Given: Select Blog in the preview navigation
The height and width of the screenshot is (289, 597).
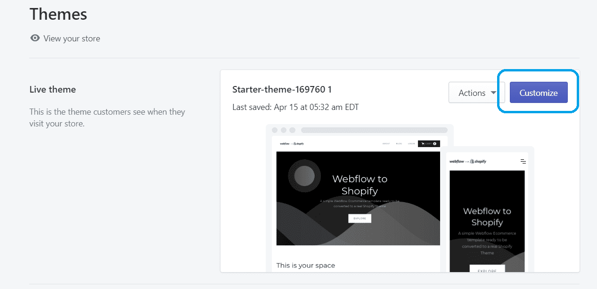Looking at the screenshot, I should tap(399, 144).
